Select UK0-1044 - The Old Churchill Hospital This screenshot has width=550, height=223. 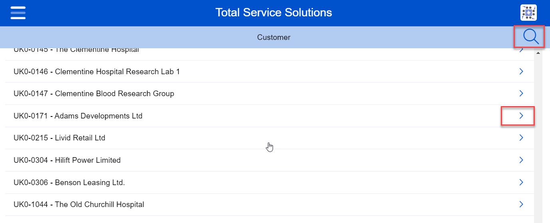coord(269,205)
